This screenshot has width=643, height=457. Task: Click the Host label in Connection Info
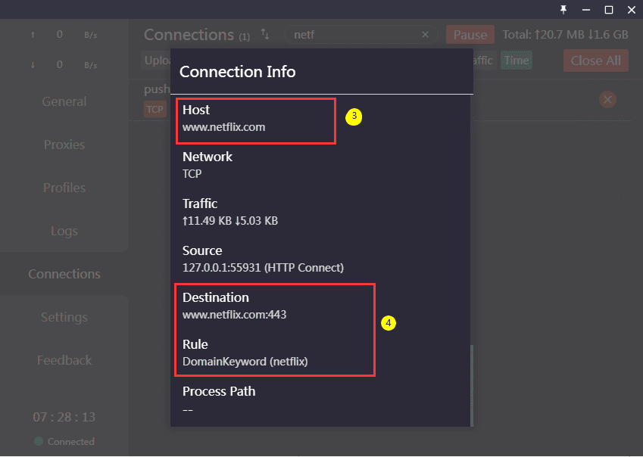196,110
